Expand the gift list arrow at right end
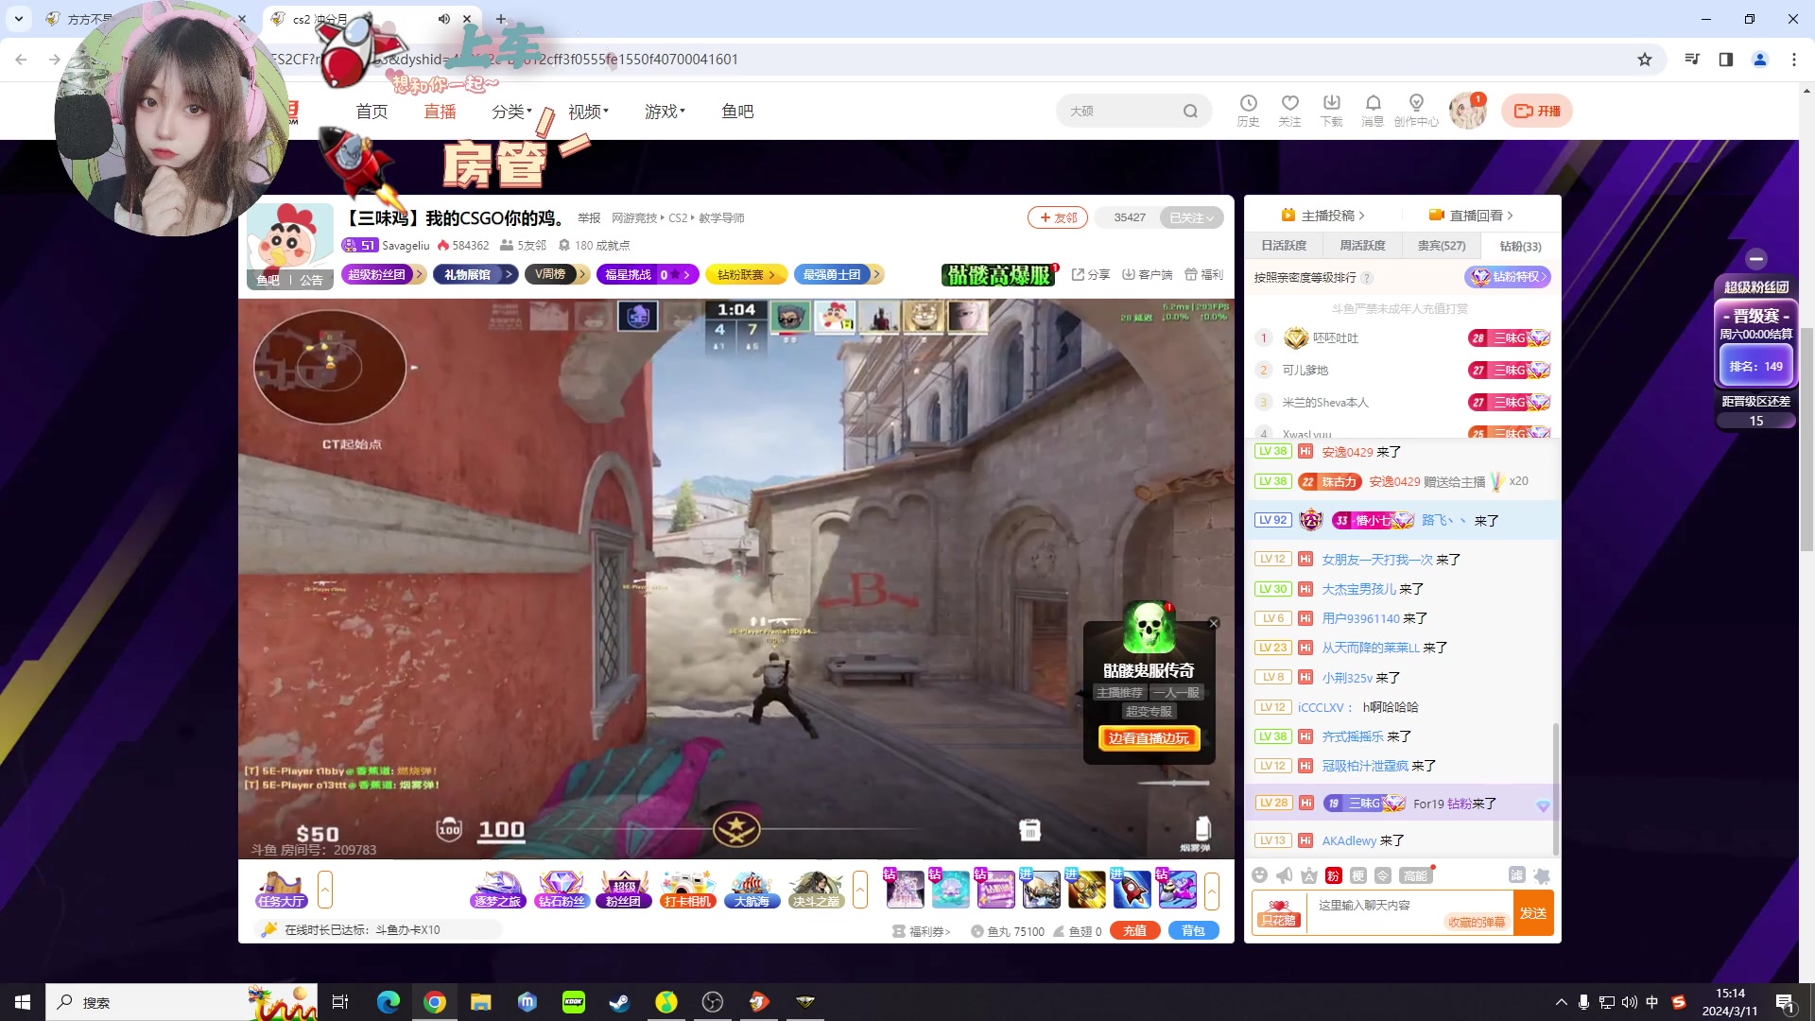This screenshot has width=1815, height=1021. [x=1212, y=890]
